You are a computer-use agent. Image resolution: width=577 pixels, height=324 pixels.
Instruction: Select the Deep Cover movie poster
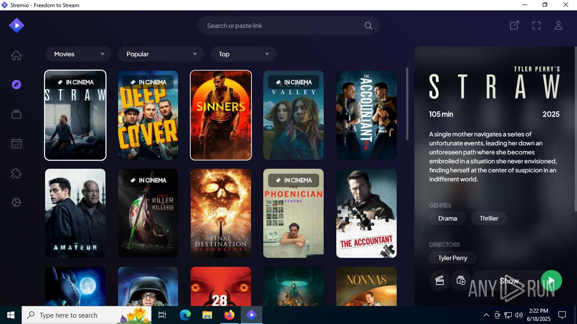click(x=148, y=115)
